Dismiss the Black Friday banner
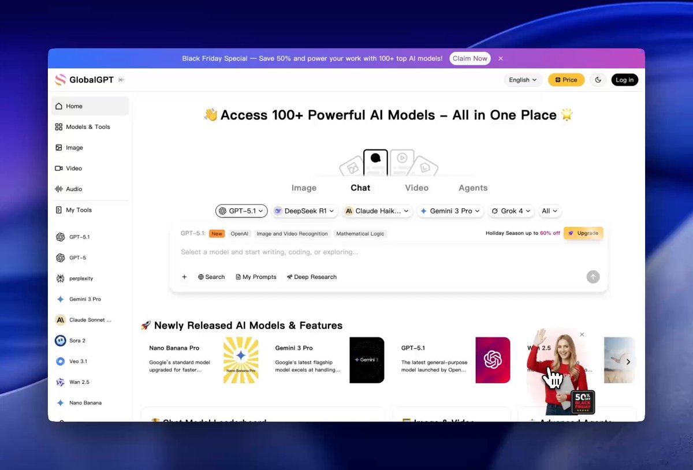Screen dimensions: 693x470 [501, 58]
